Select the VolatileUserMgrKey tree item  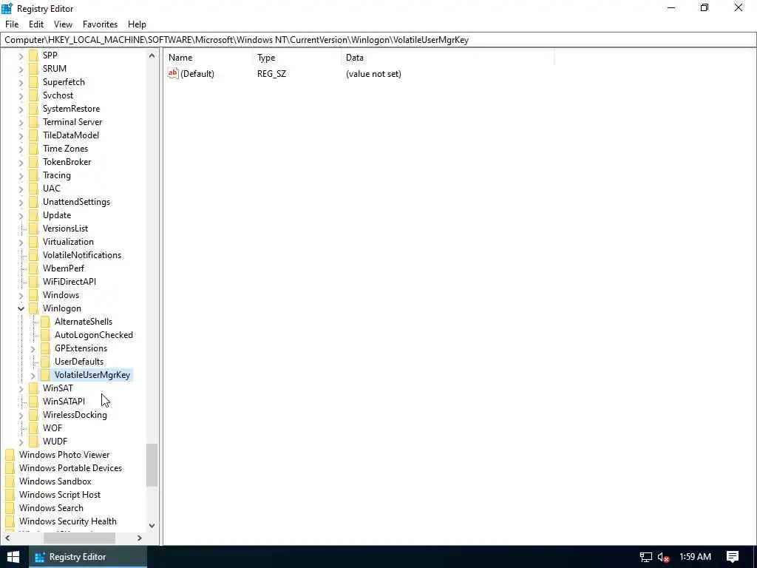pos(92,375)
